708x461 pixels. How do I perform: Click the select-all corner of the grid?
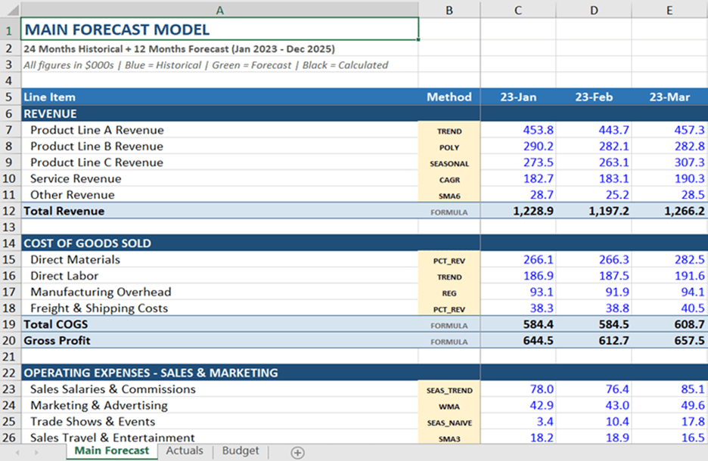click(10, 10)
